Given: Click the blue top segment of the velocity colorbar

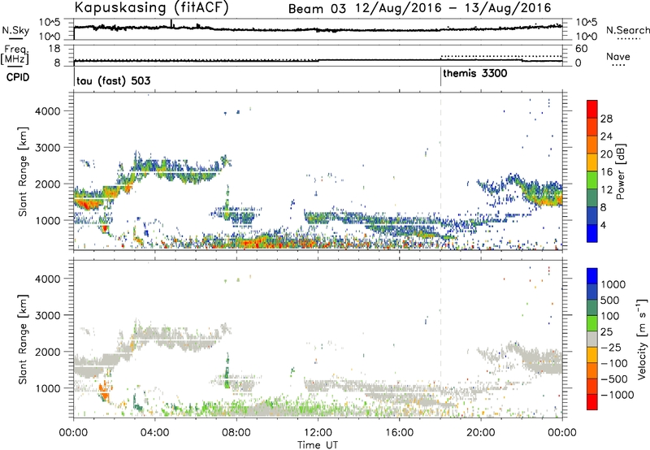Looking at the screenshot, I should tap(592, 276).
